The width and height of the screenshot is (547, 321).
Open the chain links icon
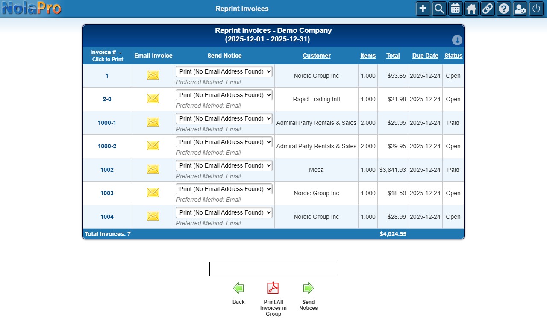488,9
